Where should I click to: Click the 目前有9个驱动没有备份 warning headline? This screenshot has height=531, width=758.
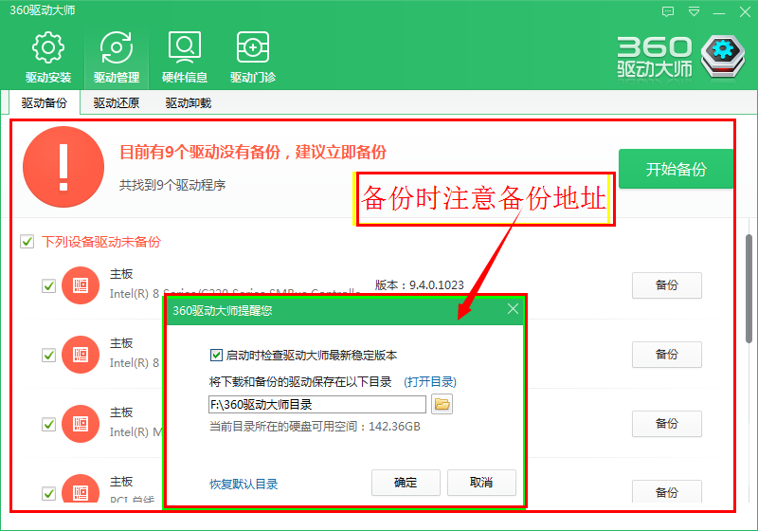pos(253,152)
